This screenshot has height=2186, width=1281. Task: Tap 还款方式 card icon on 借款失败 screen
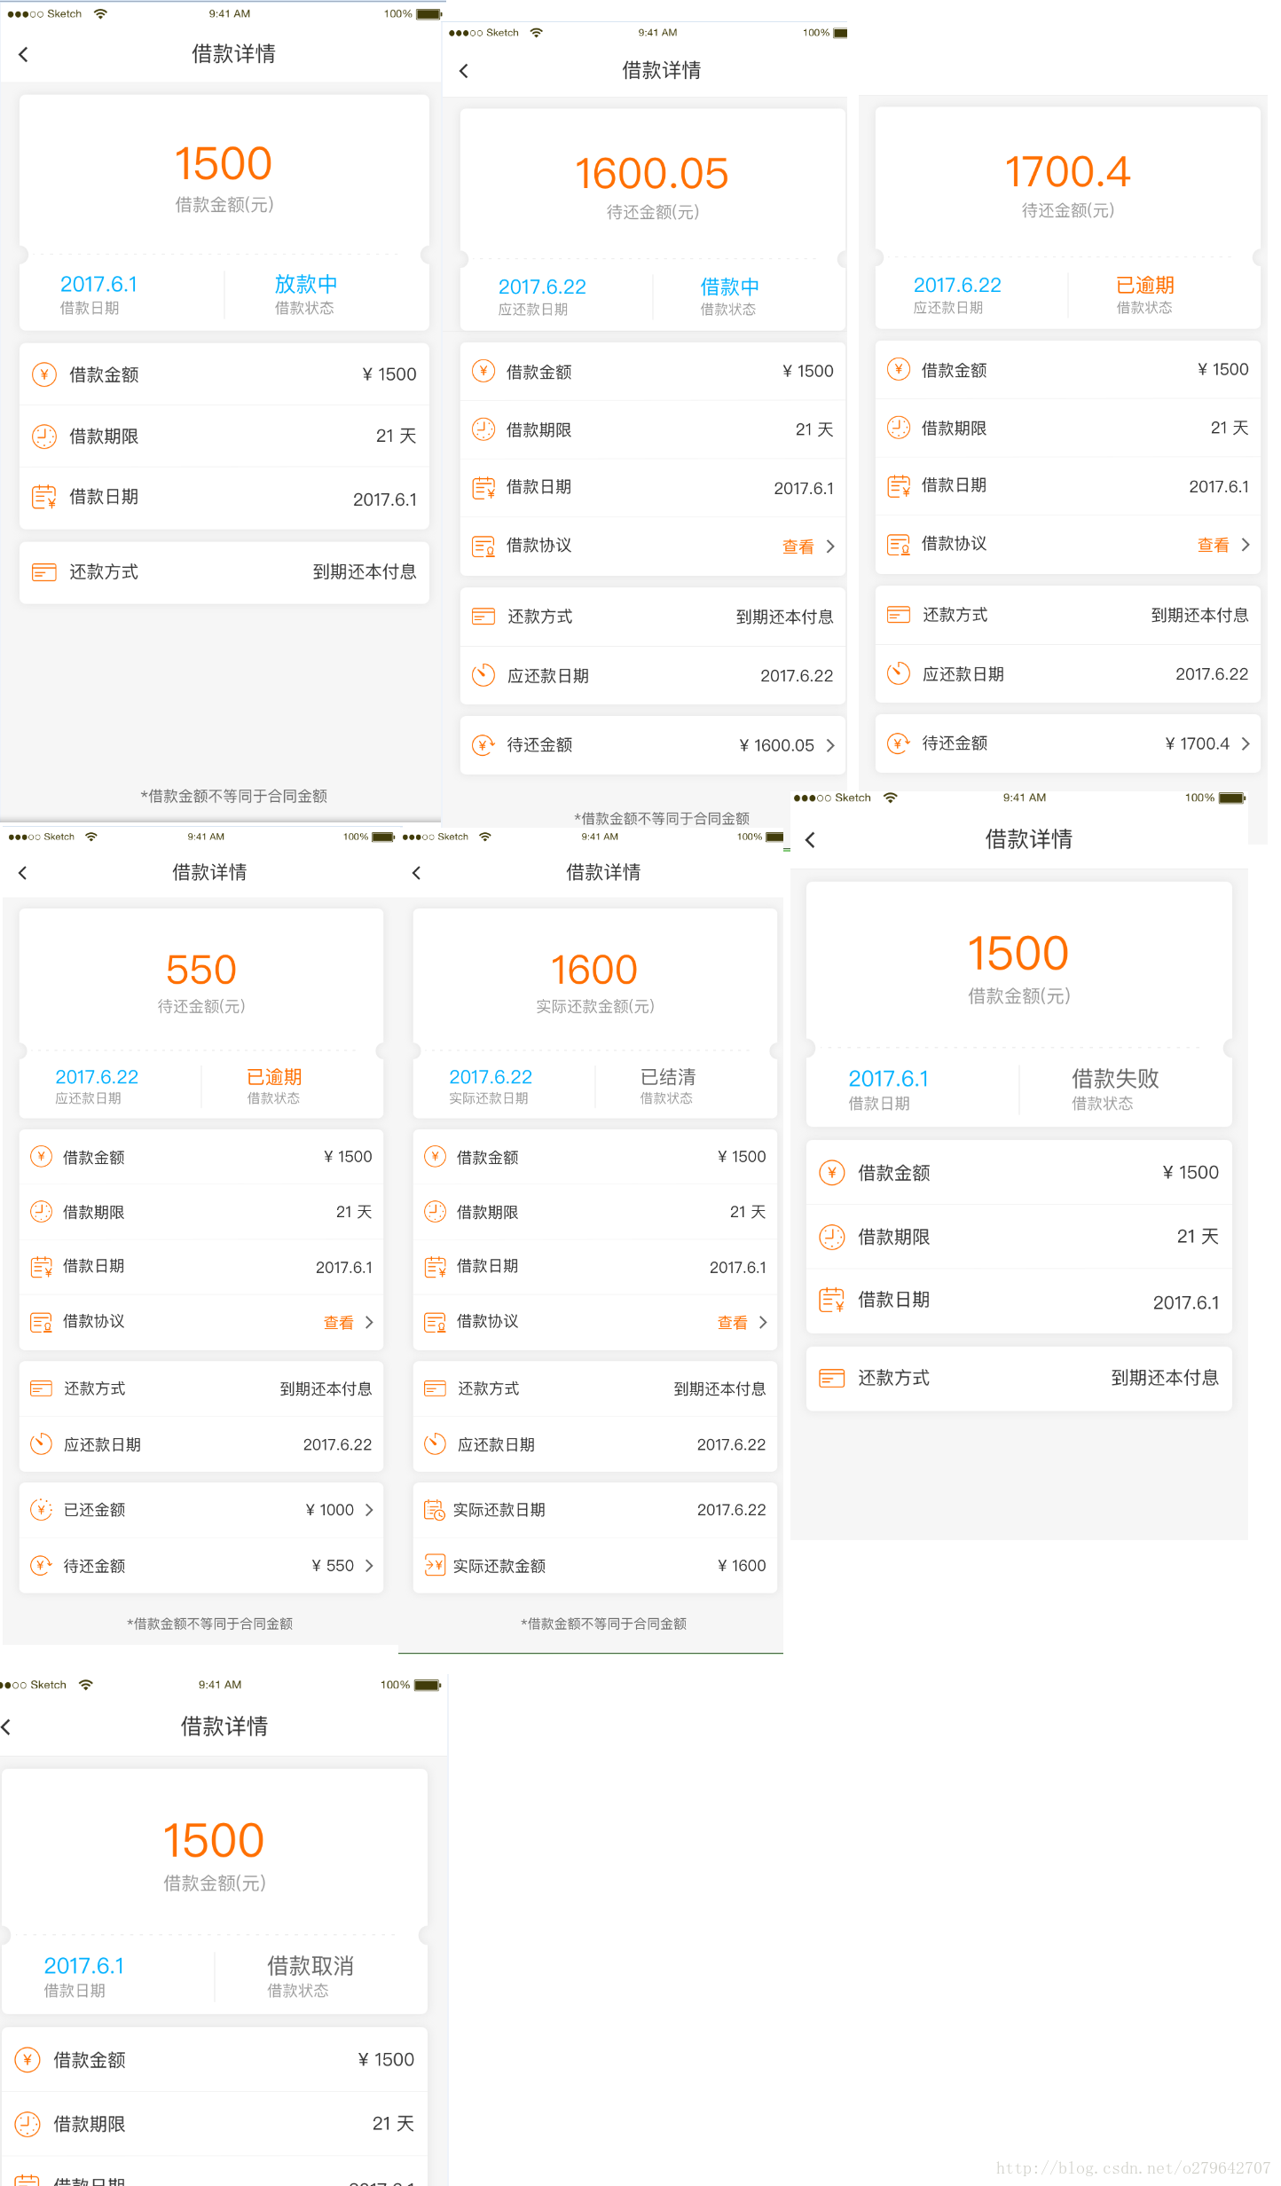(x=831, y=1378)
